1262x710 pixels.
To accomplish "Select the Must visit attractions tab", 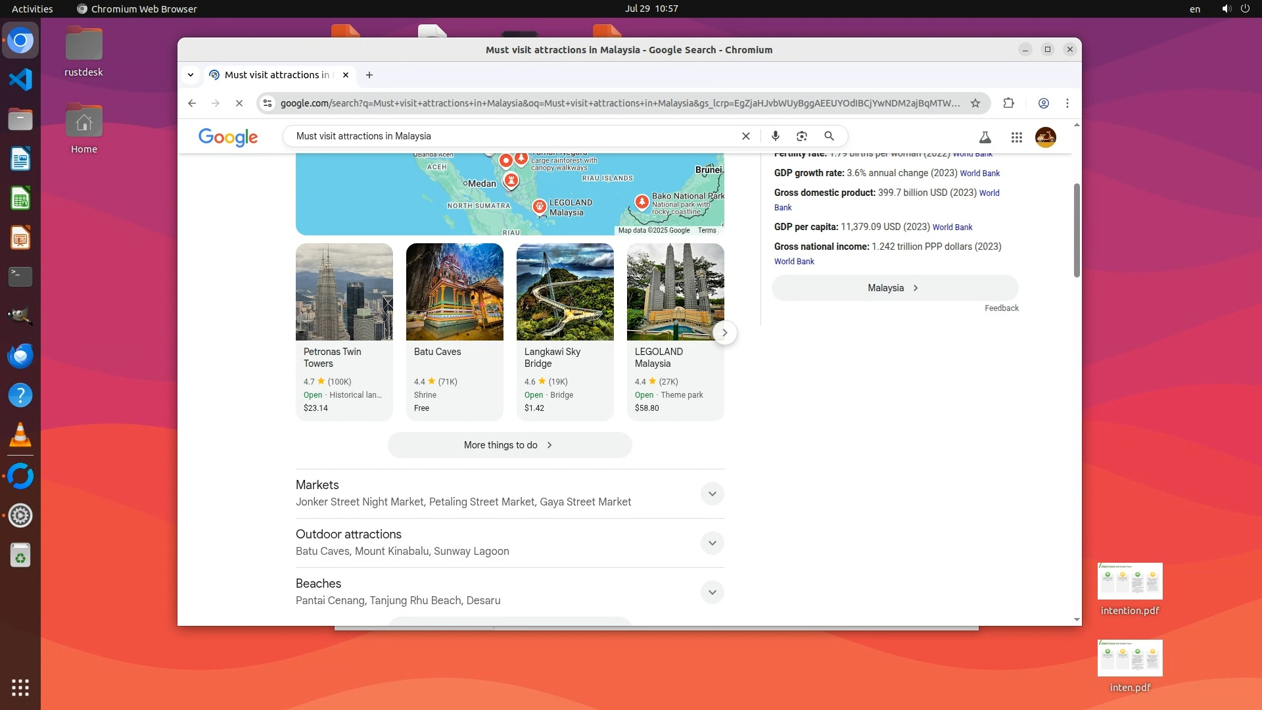I will tap(276, 75).
